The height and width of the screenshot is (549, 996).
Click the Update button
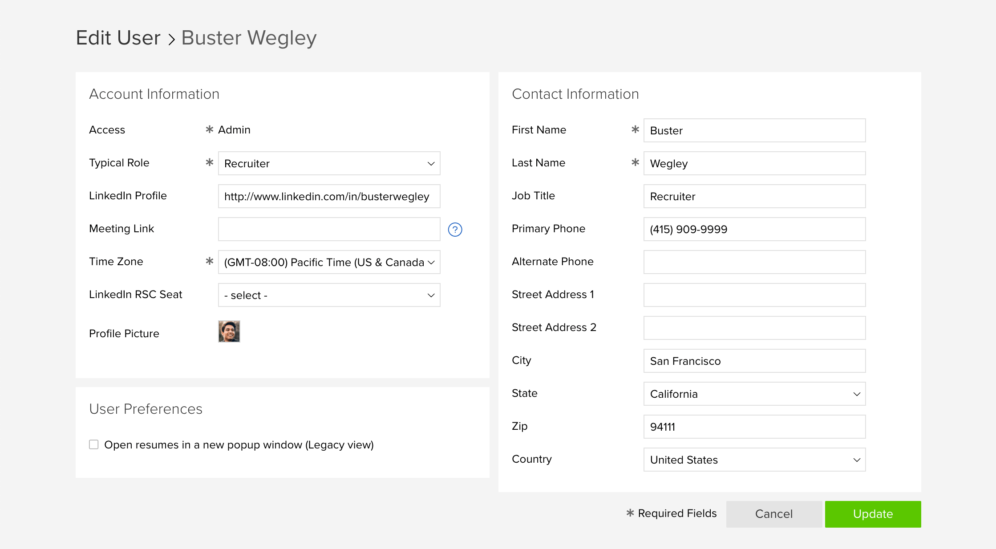[873, 514]
